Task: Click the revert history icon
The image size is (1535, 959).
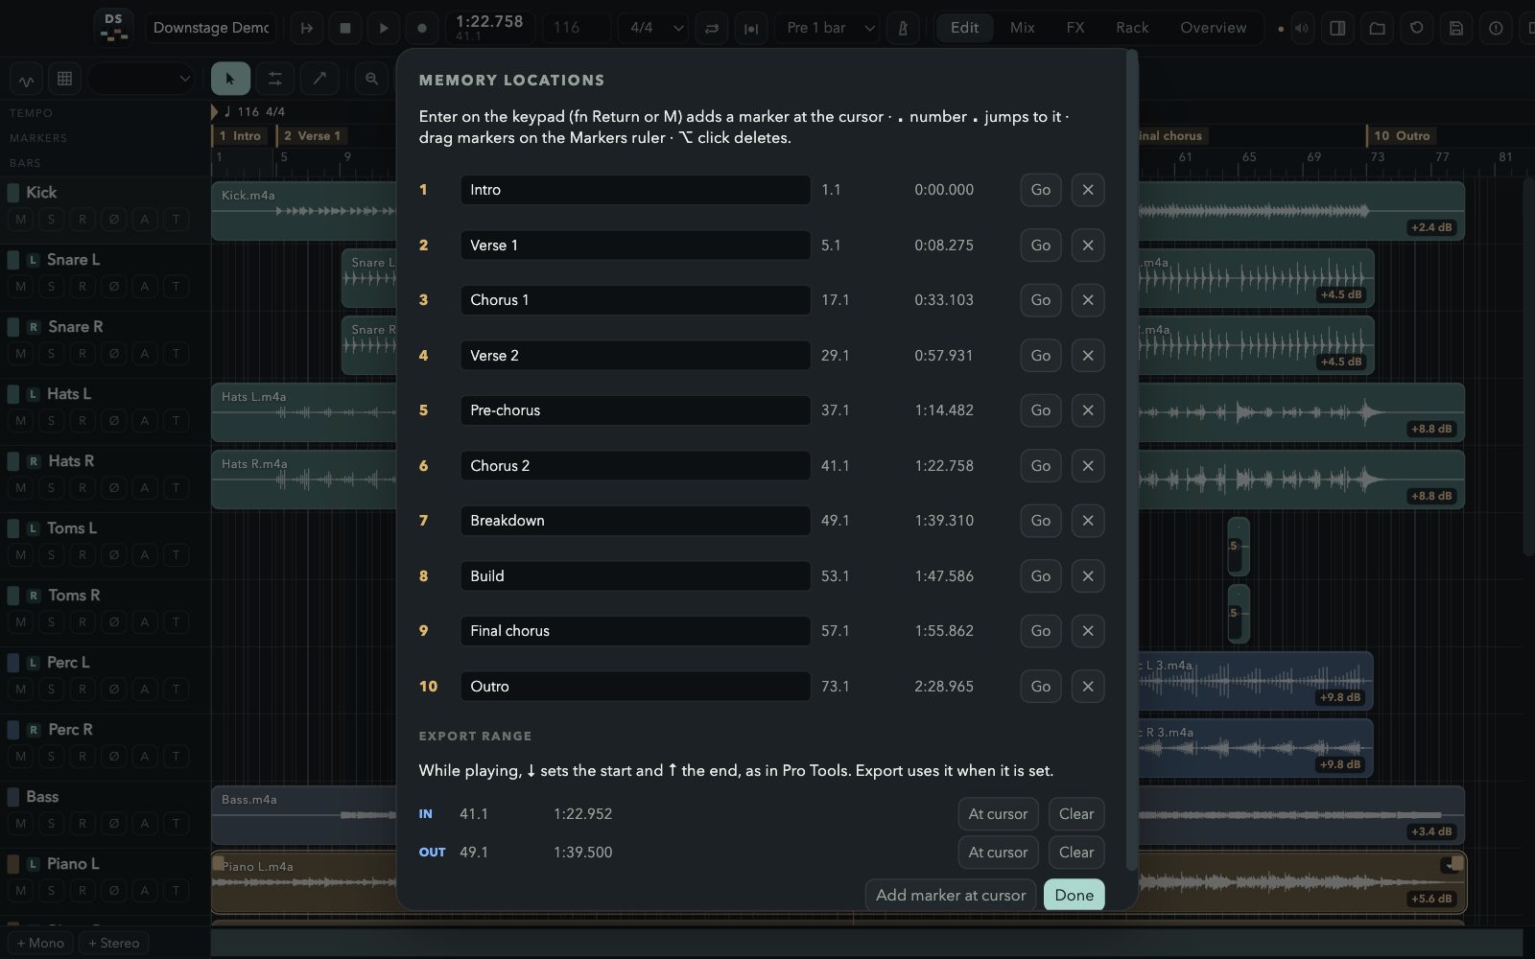Action: click(1416, 28)
